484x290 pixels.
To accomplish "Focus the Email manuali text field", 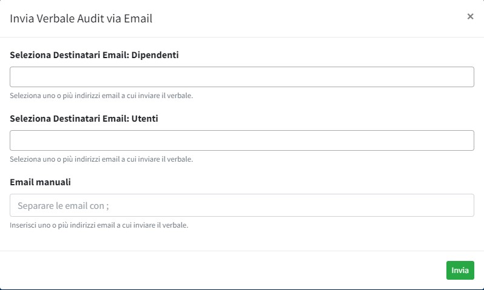I will tap(241, 205).
